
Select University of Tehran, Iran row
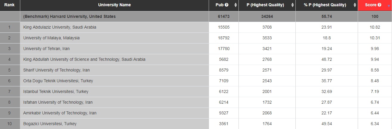[196, 49]
